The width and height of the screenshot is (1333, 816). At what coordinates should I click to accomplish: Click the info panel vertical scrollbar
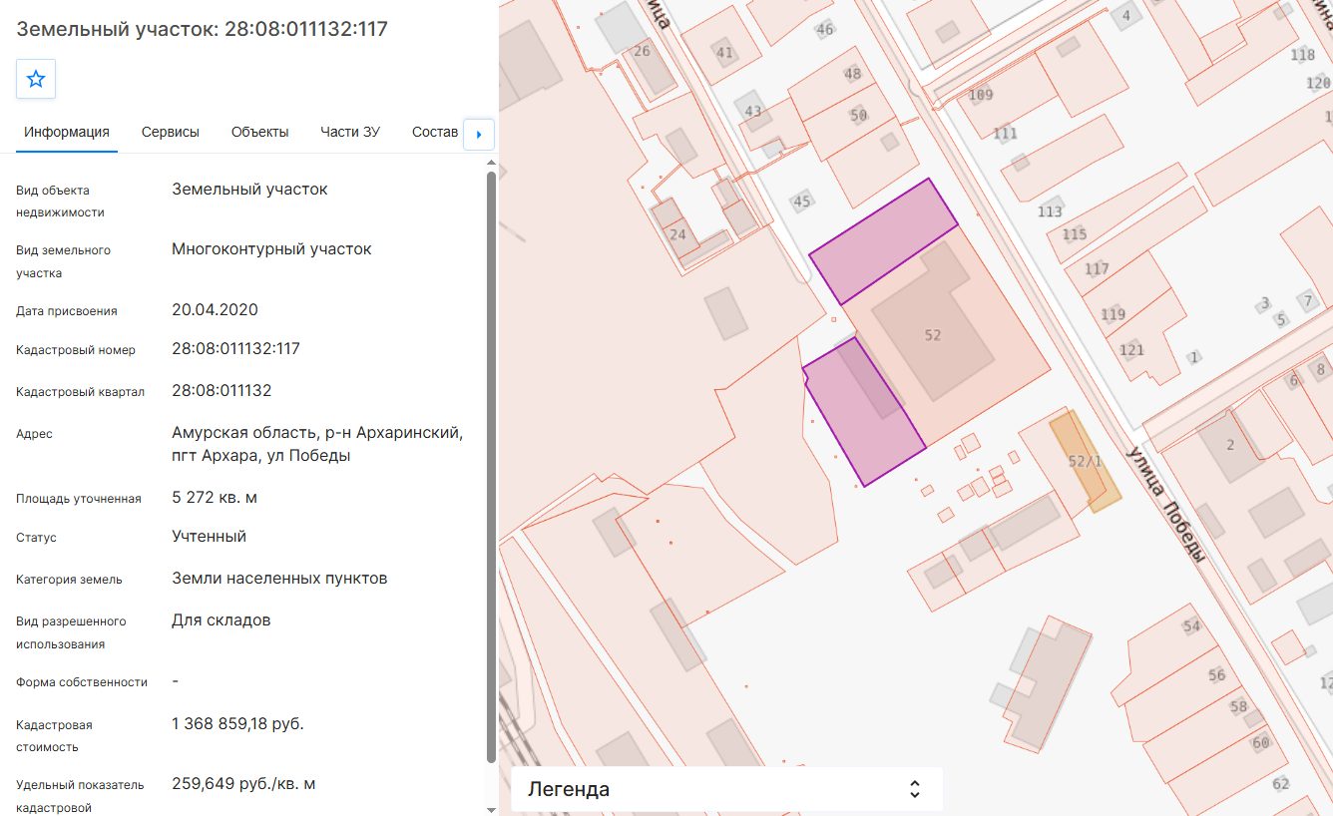click(490, 467)
